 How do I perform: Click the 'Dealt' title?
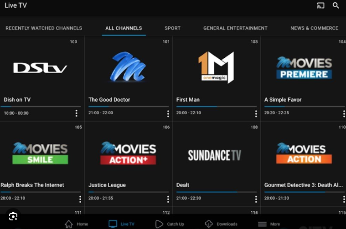(182, 185)
